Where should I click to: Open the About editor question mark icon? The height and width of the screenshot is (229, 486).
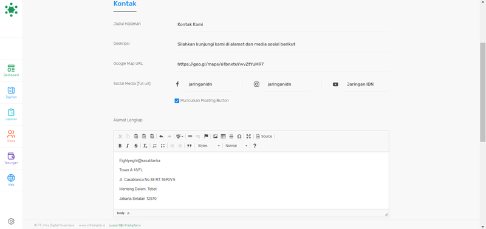pyautogui.click(x=255, y=146)
